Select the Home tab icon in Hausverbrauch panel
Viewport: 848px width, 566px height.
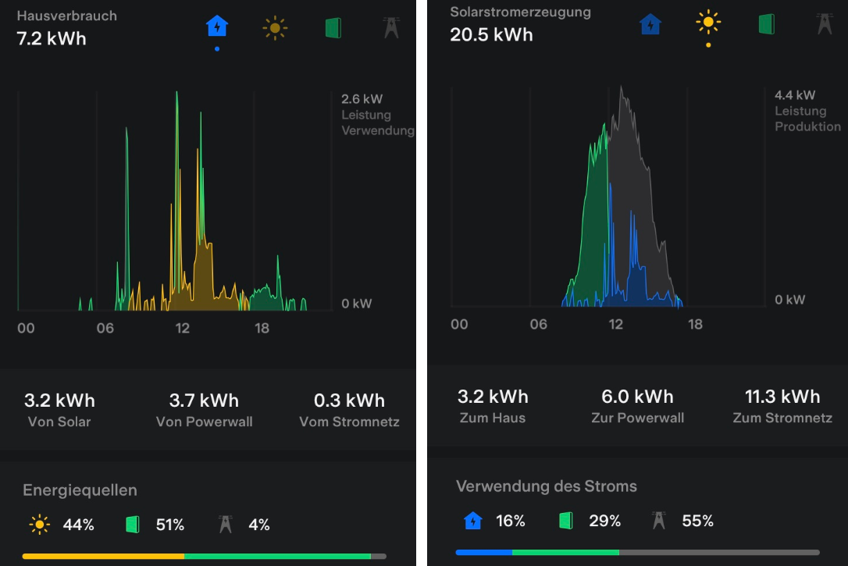click(217, 27)
